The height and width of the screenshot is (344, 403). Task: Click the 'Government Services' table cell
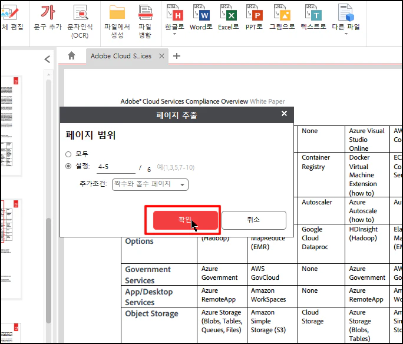pos(159,274)
